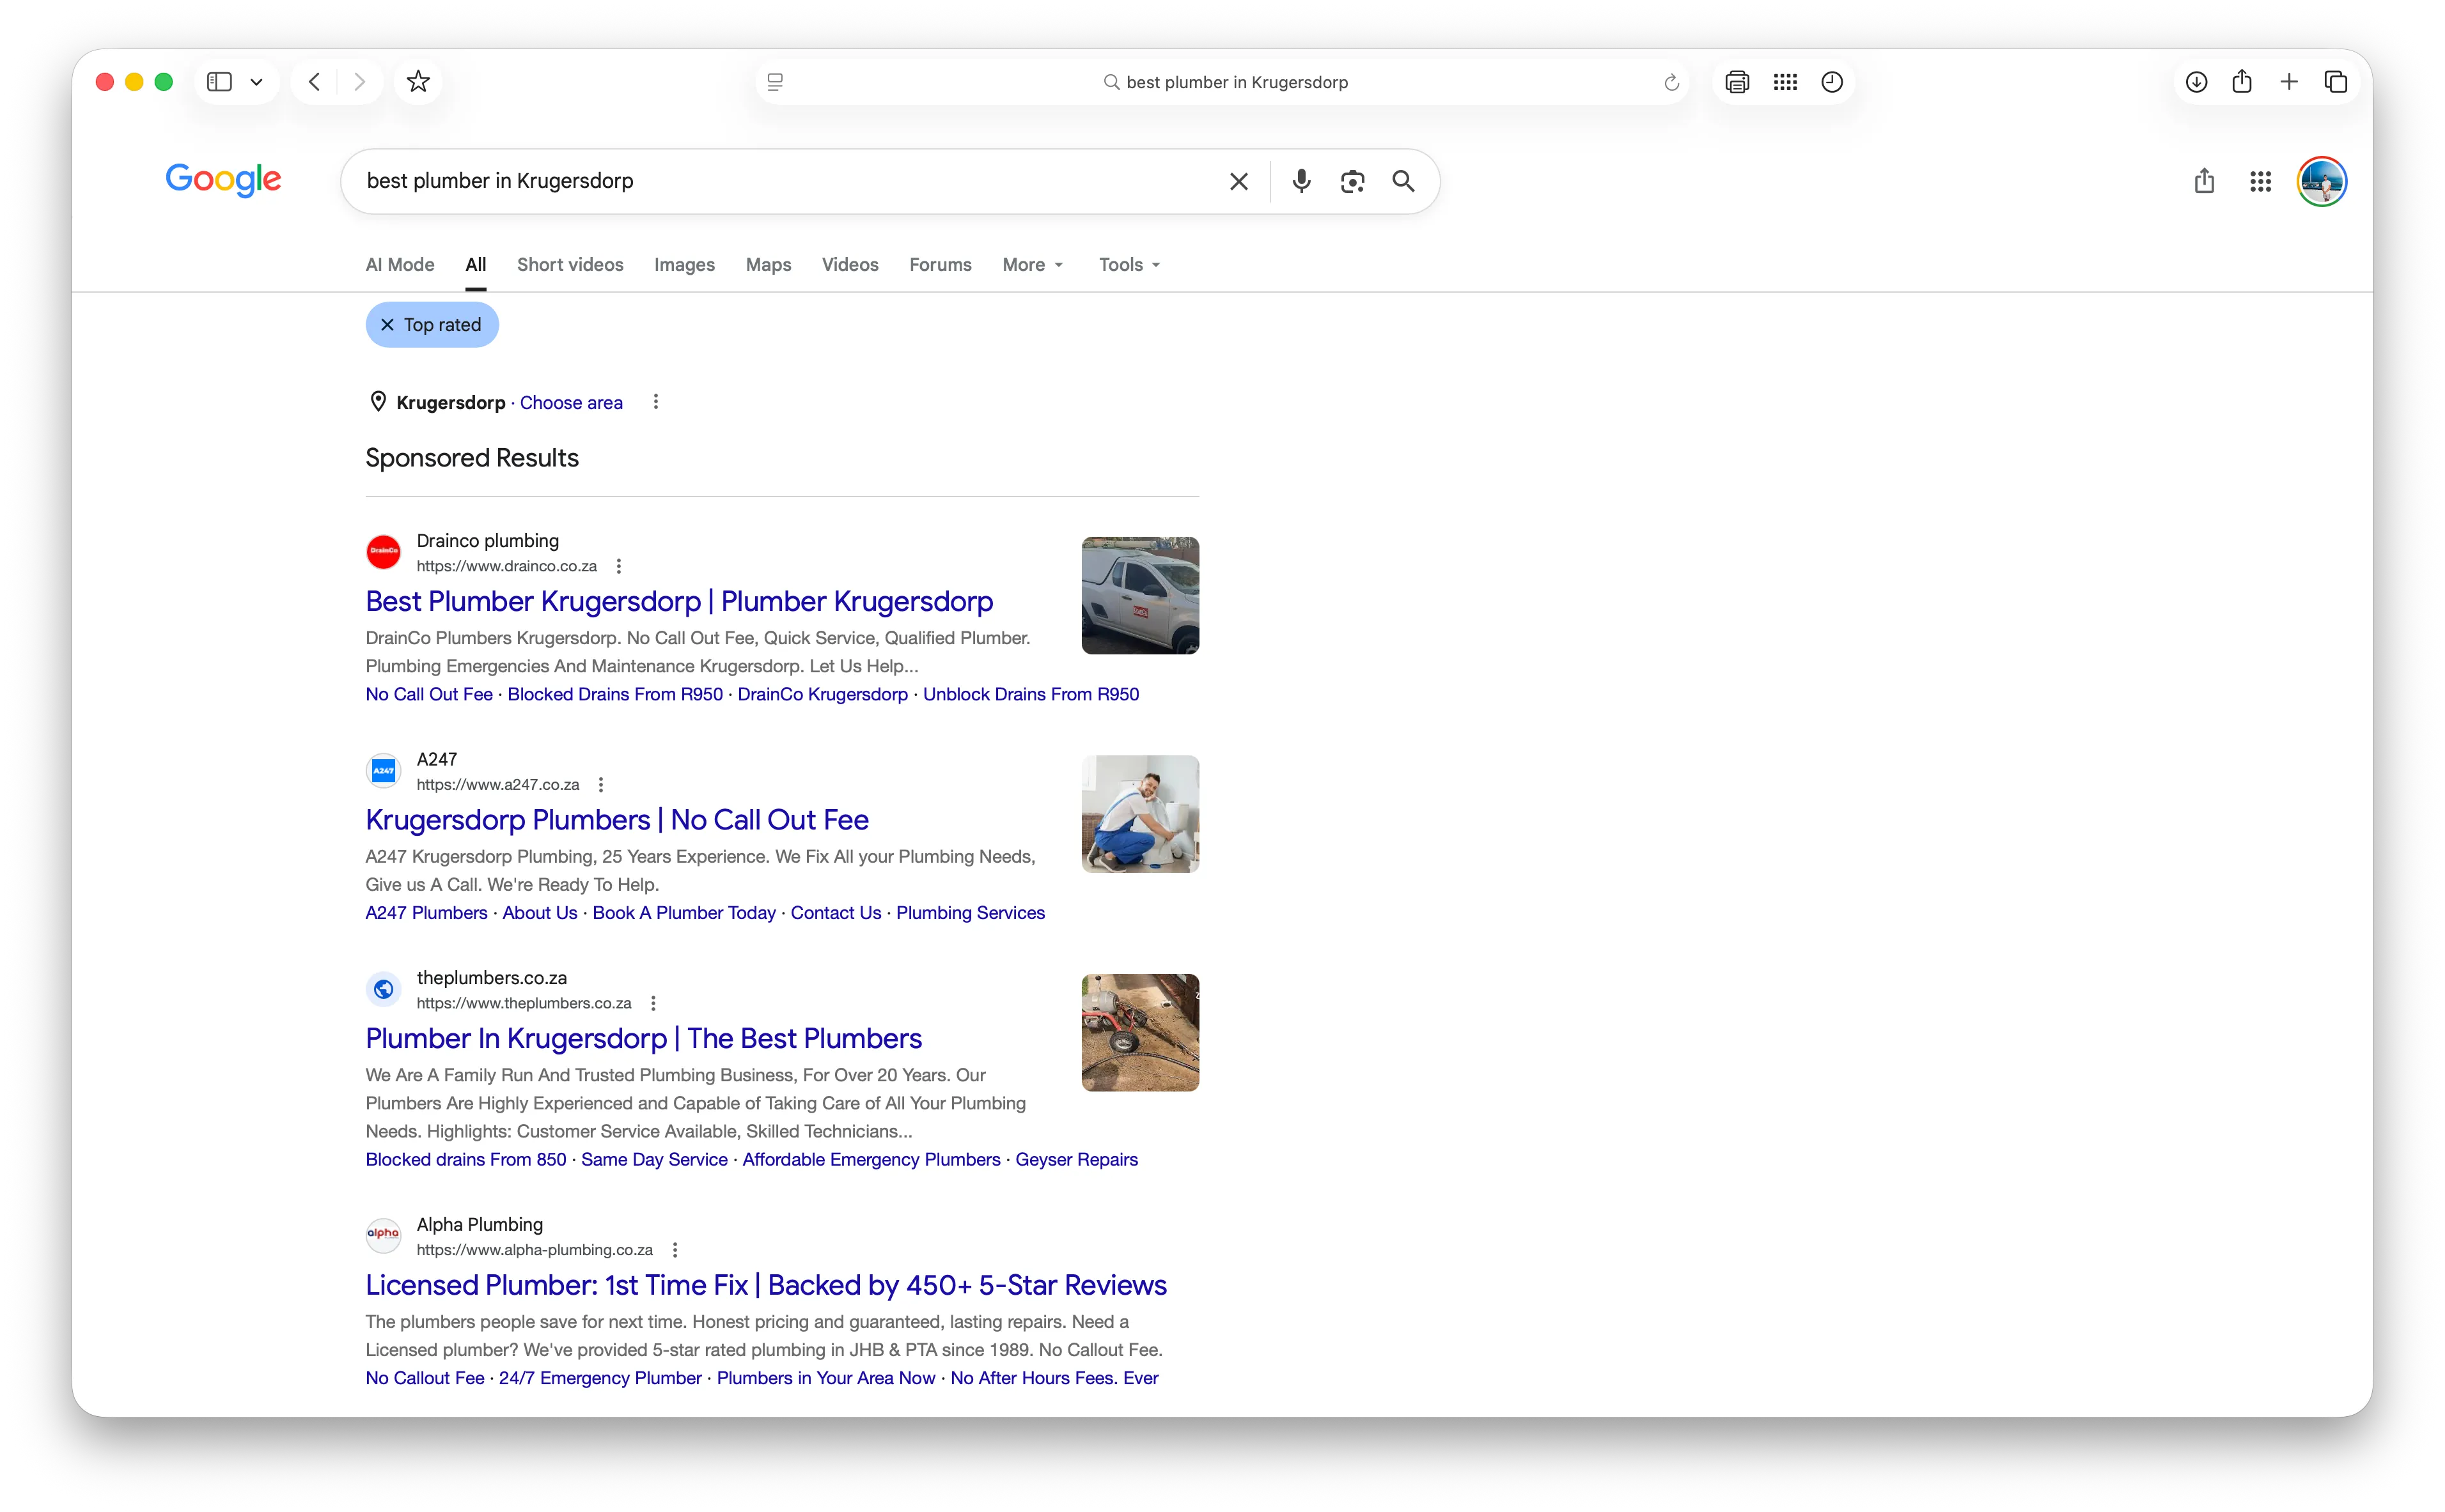Open the Drainco white truck thumbnail
Image resolution: width=2445 pixels, height=1512 pixels.
(1139, 595)
